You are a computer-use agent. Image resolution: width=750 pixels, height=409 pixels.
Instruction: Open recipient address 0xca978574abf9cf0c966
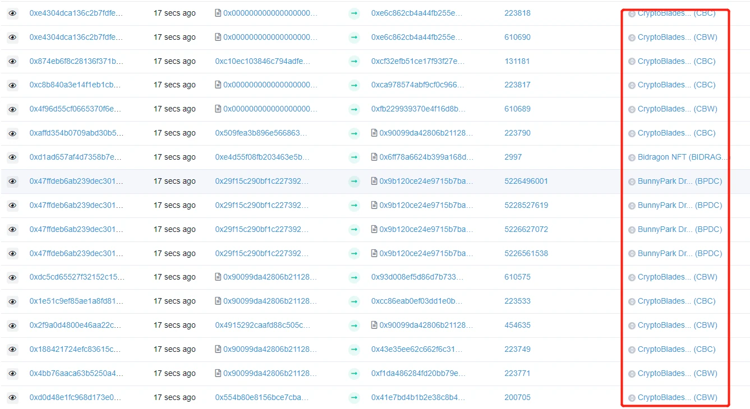click(418, 85)
